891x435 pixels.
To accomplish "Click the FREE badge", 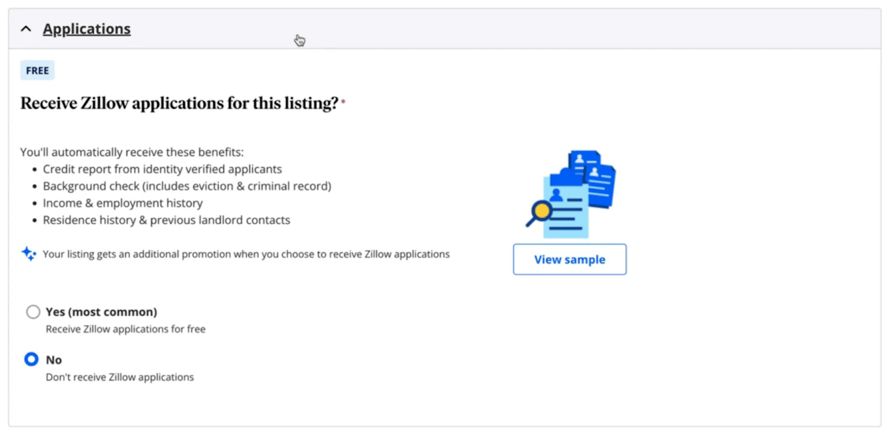I will pos(37,70).
